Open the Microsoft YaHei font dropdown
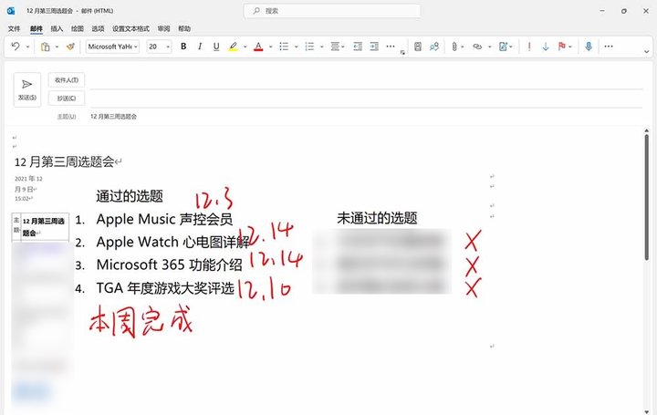 [112, 47]
